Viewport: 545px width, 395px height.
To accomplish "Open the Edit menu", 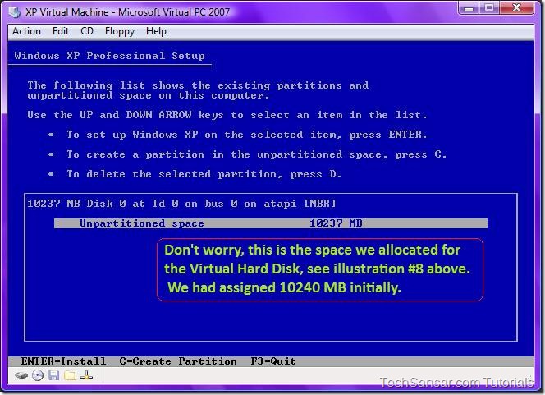I will (x=61, y=31).
